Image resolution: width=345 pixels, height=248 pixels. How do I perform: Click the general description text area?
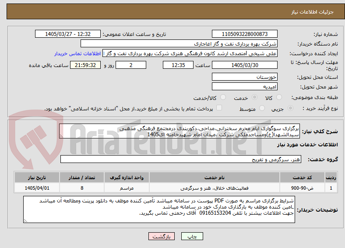click(180, 131)
